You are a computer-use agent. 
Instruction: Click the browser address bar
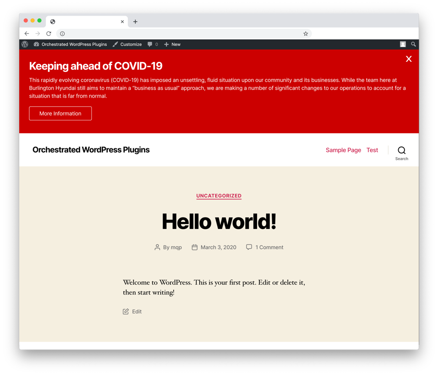coord(184,33)
